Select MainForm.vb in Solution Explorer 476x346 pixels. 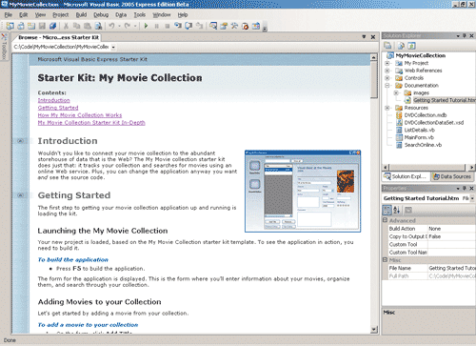tap(419, 137)
